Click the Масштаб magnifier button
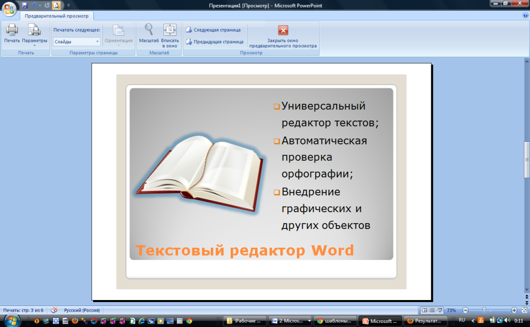Screen dimensions: 530x327 (x=149, y=33)
